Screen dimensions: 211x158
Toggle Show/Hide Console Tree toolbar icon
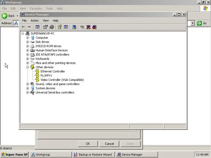pyautogui.click(x=37, y=27)
